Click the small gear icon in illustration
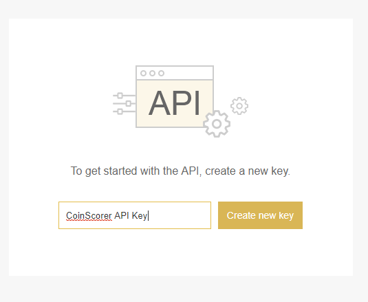This screenshot has width=368, height=302. (x=239, y=106)
